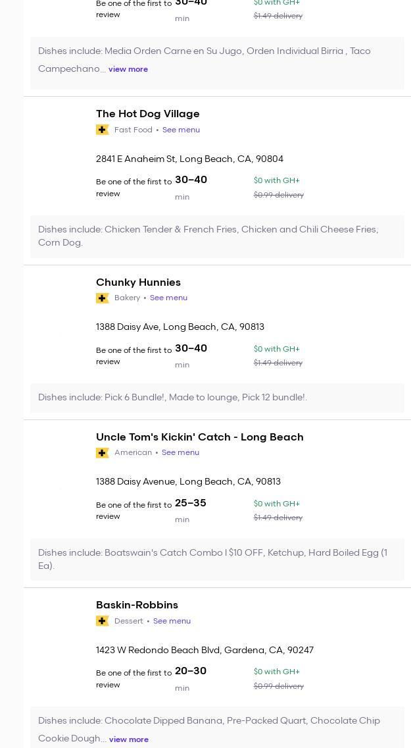See menu for Uncle Tom's Kickin' Catch

pyautogui.click(x=180, y=453)
